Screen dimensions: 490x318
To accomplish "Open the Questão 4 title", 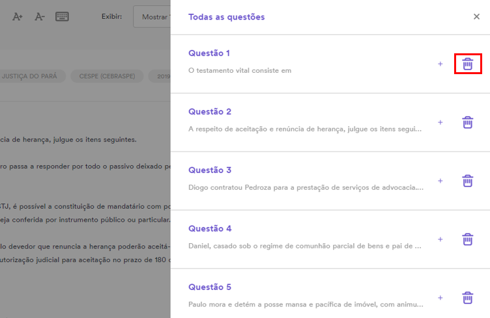I will tap(210, 228).
